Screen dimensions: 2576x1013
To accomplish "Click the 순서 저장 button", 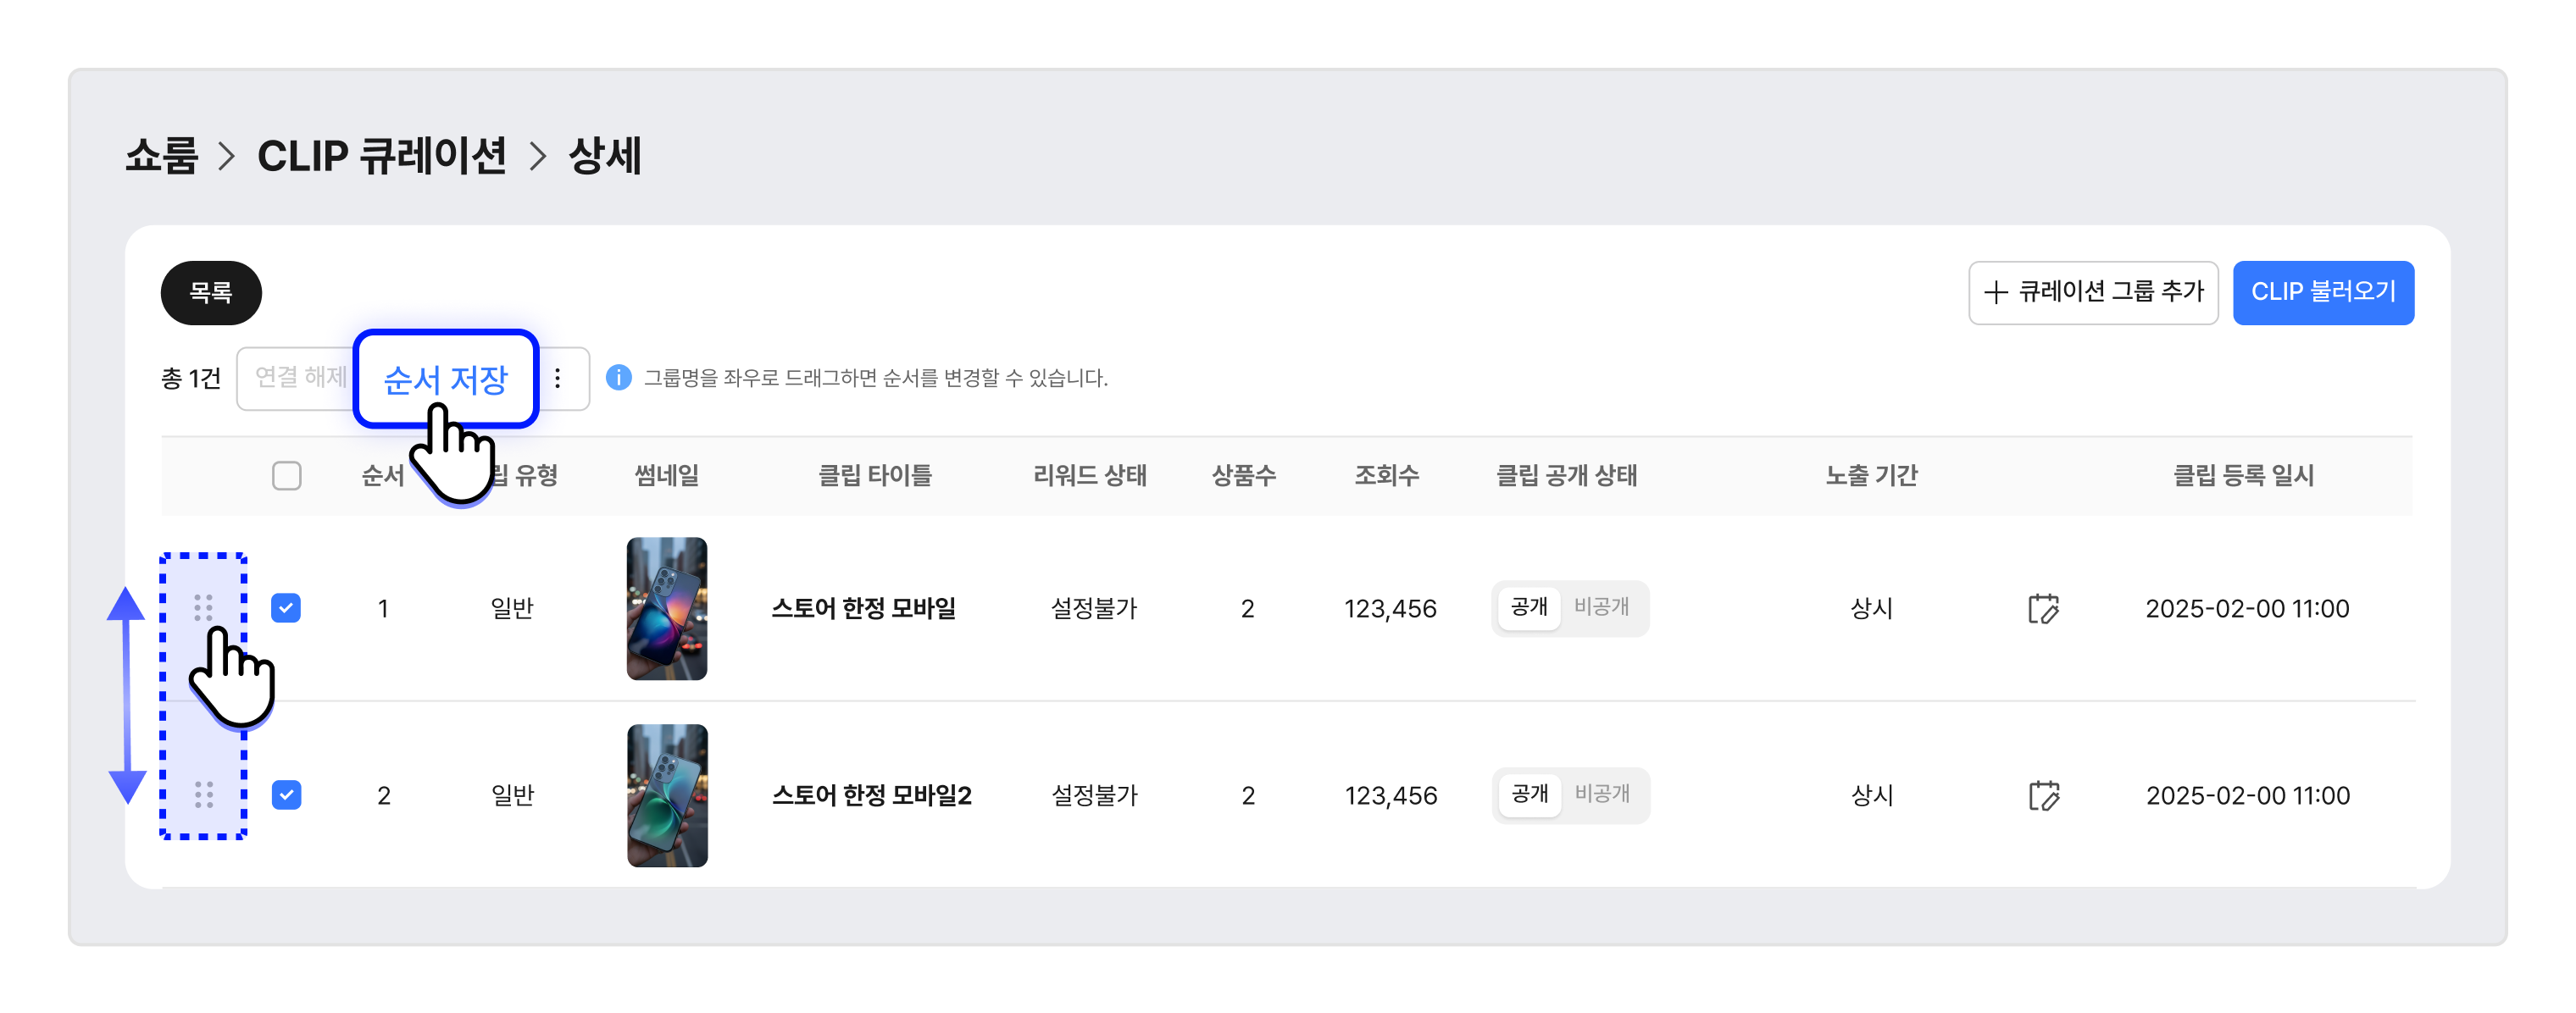I will (x=446, y=378).
